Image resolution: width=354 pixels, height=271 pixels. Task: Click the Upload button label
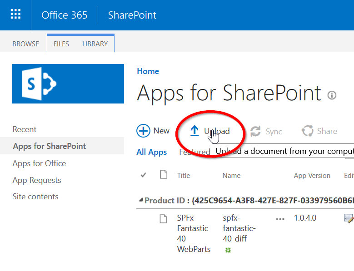coord(217,131)
